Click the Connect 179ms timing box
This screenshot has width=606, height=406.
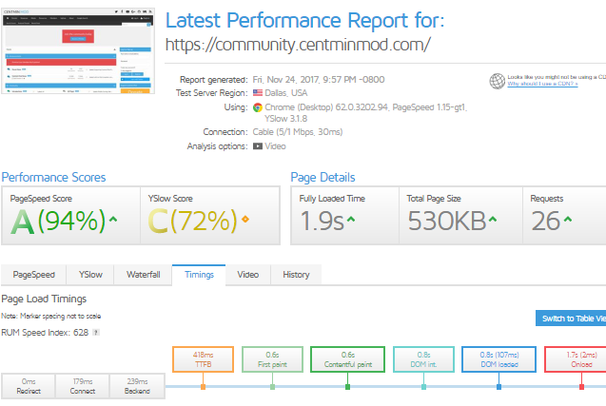point(83,386)
